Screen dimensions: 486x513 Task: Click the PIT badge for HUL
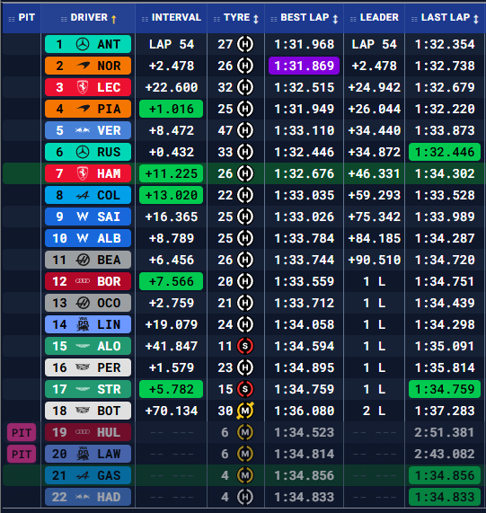coord(22,432)
